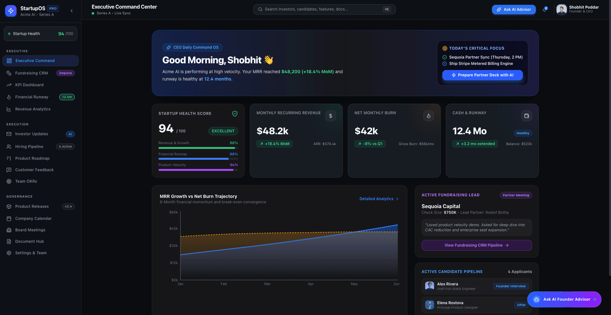Viewport: 611px width, 315px height.
Task: Click the Hiring Pipeline people icon
Action: tap(9, 147)
